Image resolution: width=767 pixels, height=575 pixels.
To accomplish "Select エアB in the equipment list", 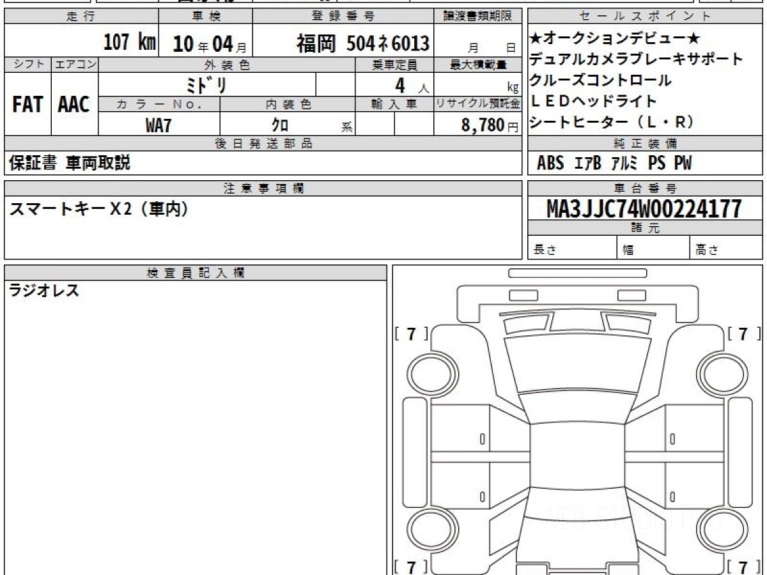I will (587, 164).
